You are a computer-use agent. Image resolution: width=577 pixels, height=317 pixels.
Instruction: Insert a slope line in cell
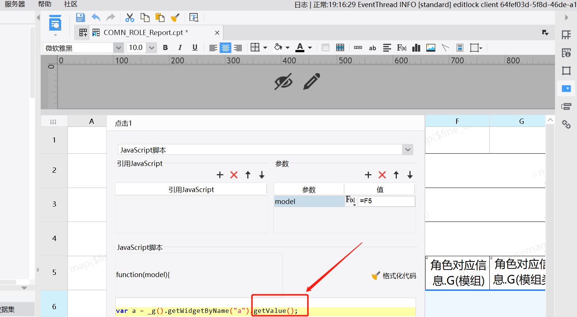[445, 48]
